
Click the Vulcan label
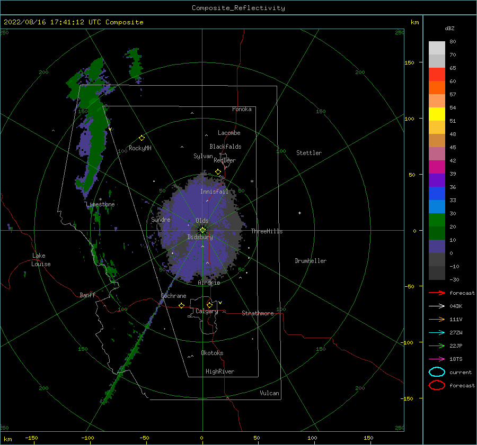coord(269,393)
